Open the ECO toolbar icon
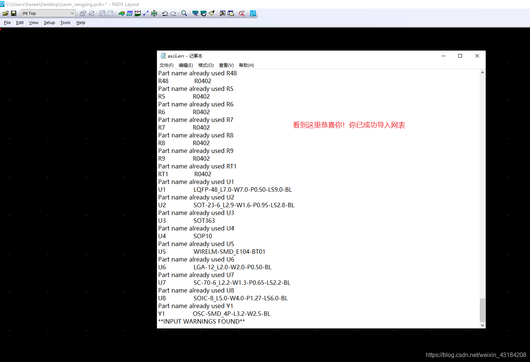The image size is (530, 362). click(146, 13)
